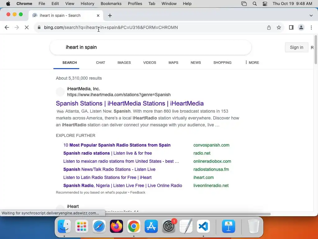Open Spanish Radio, Nigeria link
This screenshot has height=239, width=318.
point(123,185)
